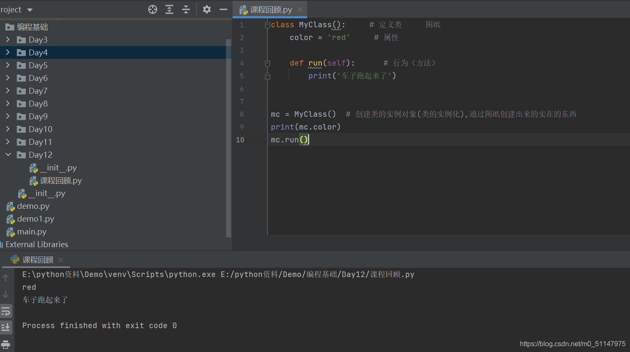Click MyClass name in class definition
Image resolution: width=630 pixels, height=352 pixels.
coord(315,25)
